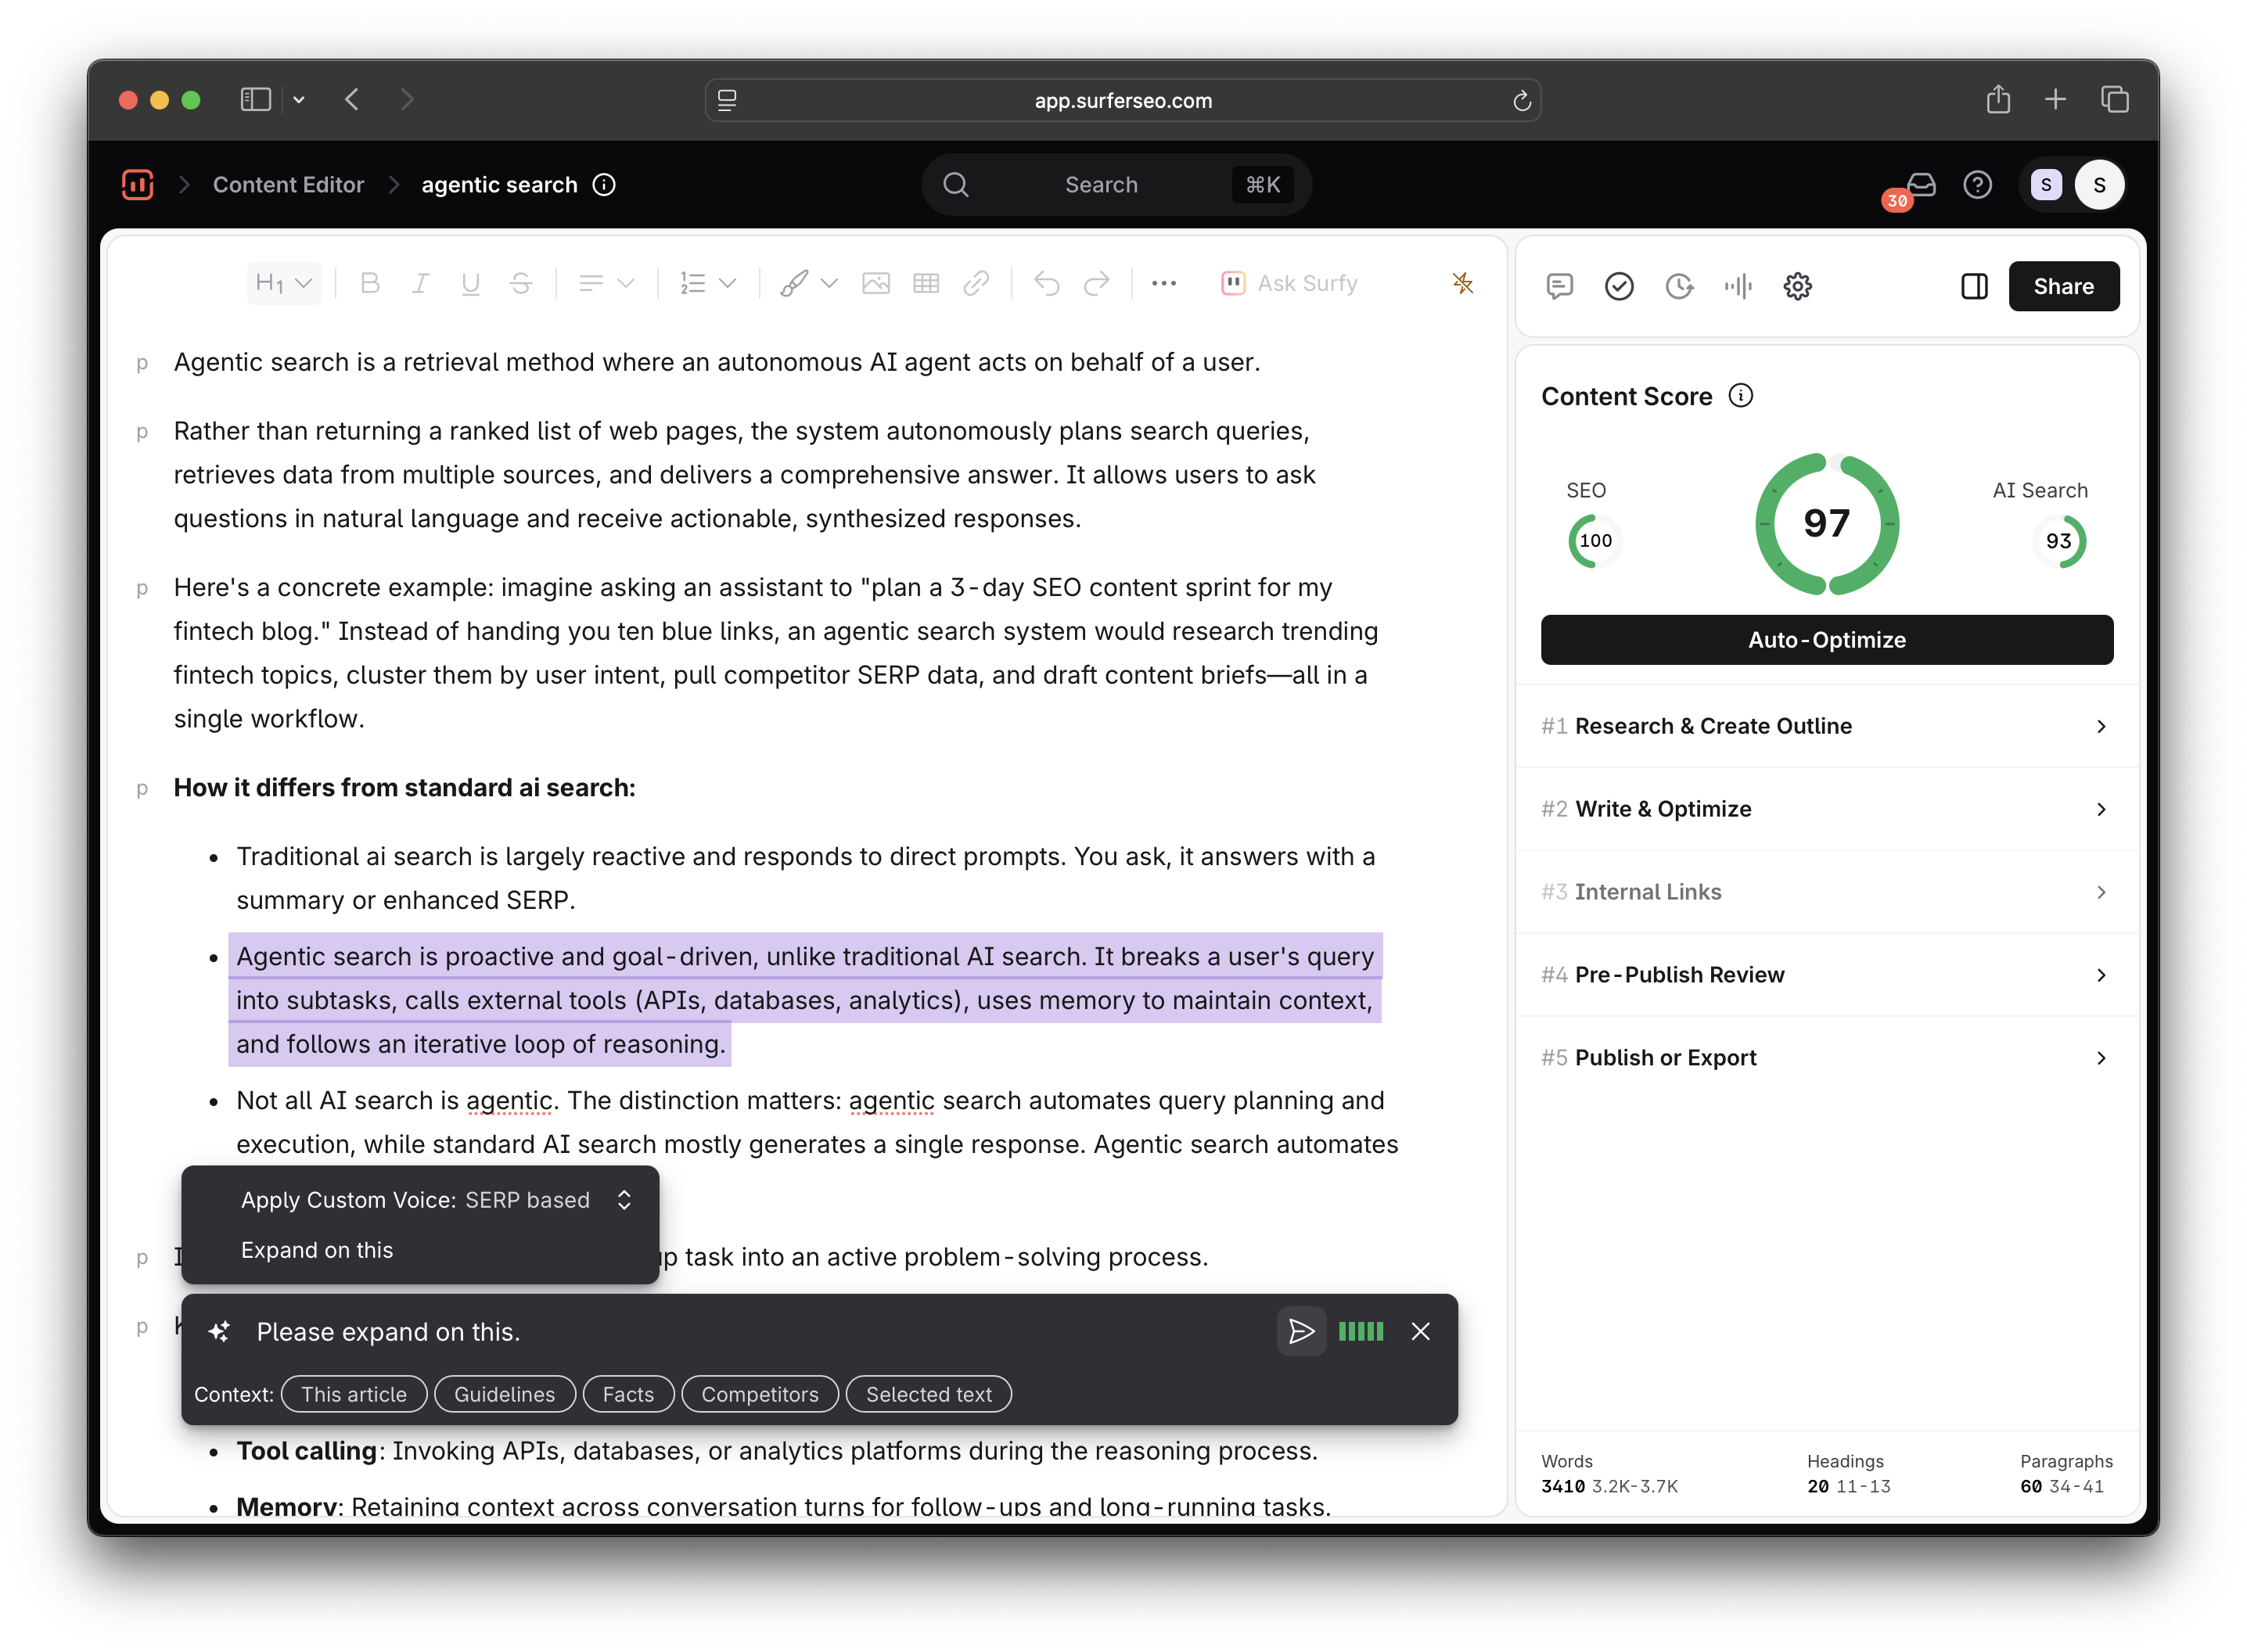Open the text alignment dropdown
This screenshot has height=1652, width=2247.
coord(606,283)
